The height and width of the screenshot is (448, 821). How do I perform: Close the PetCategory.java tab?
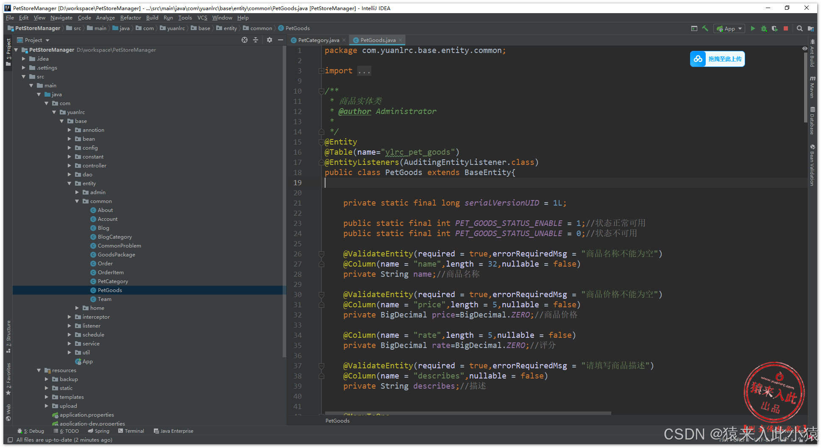344,40
